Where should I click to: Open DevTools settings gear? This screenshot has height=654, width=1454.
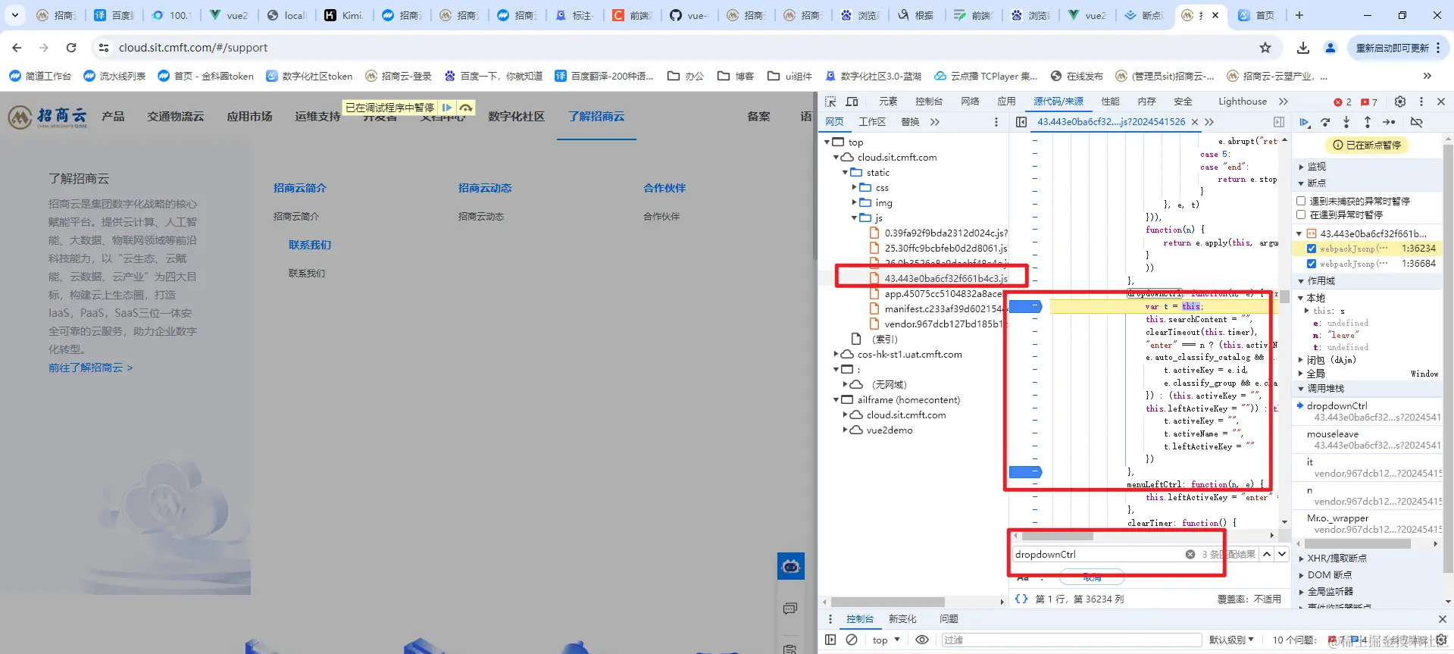point(1400,102)
